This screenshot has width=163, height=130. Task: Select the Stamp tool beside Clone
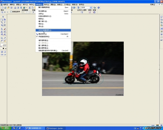[x=5, y=32]
